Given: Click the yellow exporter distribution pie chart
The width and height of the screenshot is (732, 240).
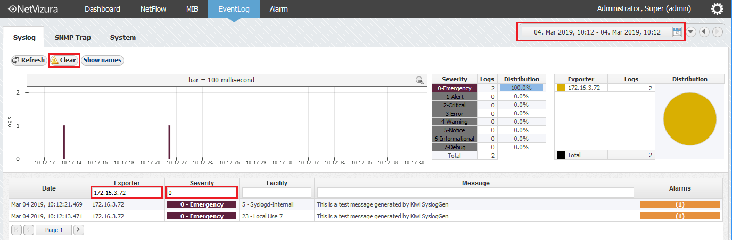Looking at the screenshot, I should 689,119.
